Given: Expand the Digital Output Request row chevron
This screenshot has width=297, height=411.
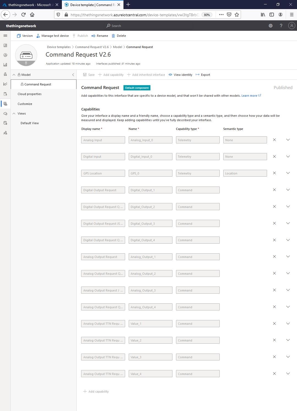Looking at the screenshot, I should (x=288, y=190).
